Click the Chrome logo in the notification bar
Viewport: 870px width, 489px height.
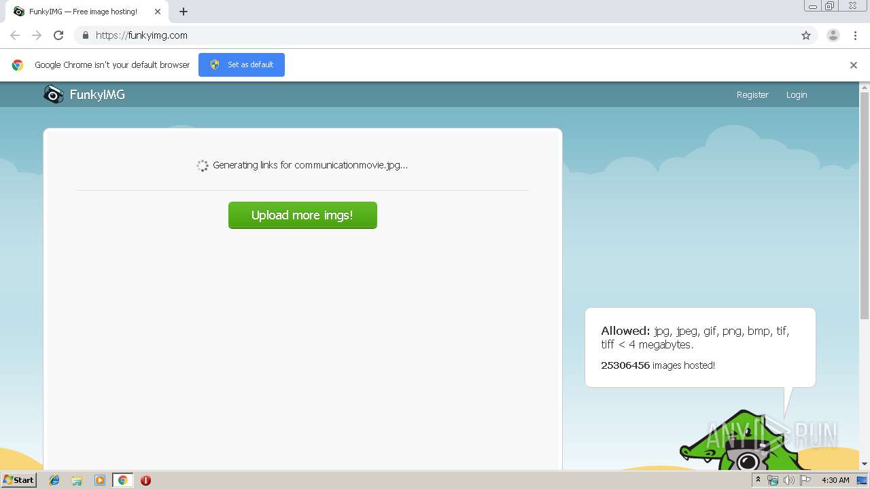coord(18,65)
